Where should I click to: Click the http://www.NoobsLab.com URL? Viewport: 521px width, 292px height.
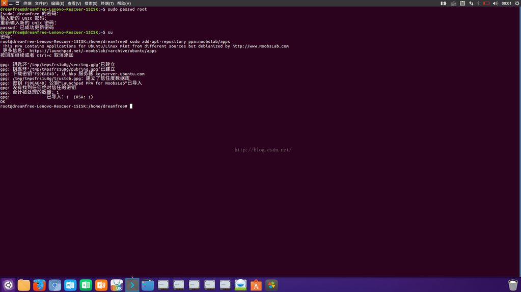(261, 46)
